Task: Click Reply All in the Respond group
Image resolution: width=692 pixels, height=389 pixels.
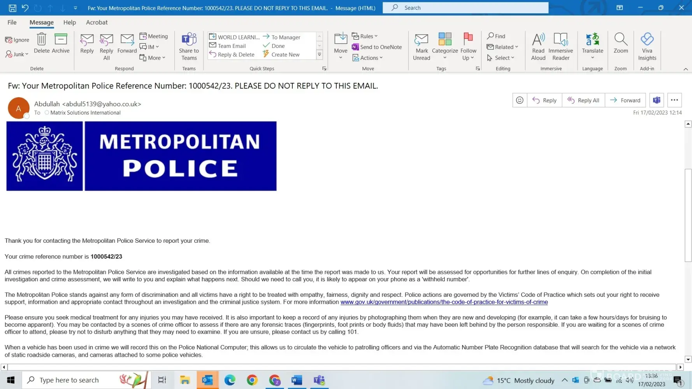Action: click(x=106, y=47)
